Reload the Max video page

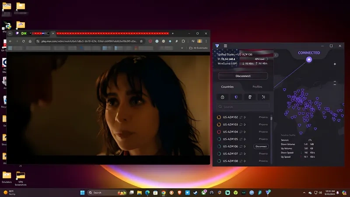pos(24,41)
